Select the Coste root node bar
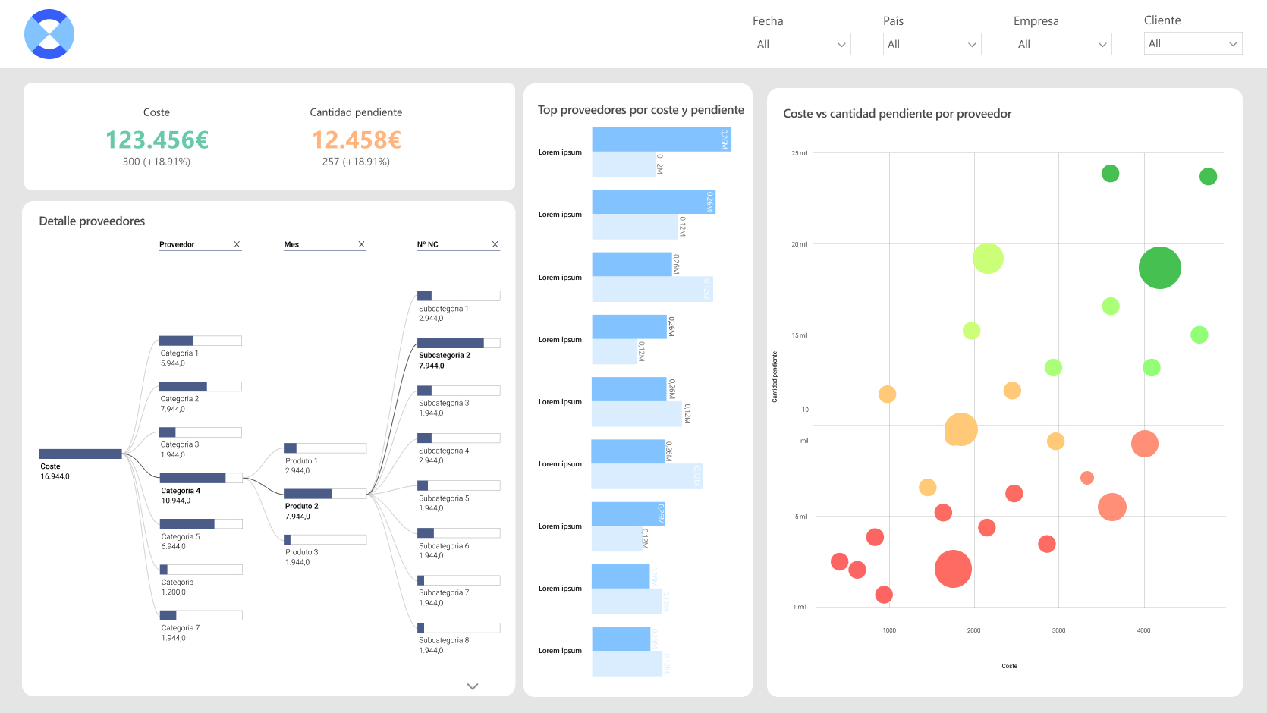1267x713 pixels. 80,454
